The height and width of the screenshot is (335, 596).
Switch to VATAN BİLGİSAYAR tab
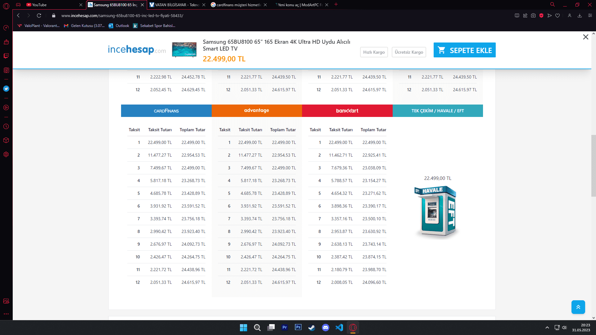[177, 5]
